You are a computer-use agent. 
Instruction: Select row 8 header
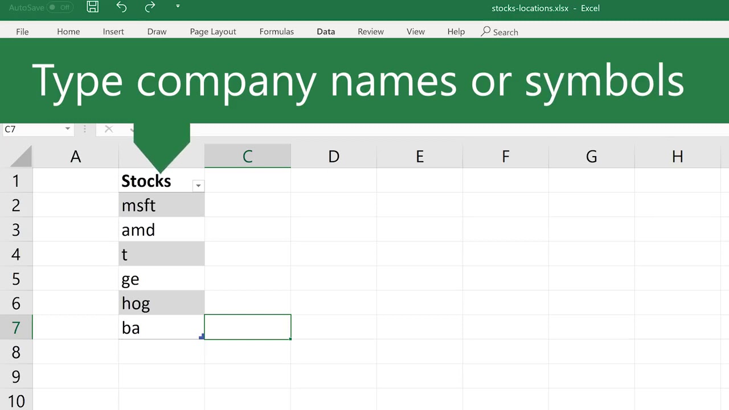[x=16, y=352]
